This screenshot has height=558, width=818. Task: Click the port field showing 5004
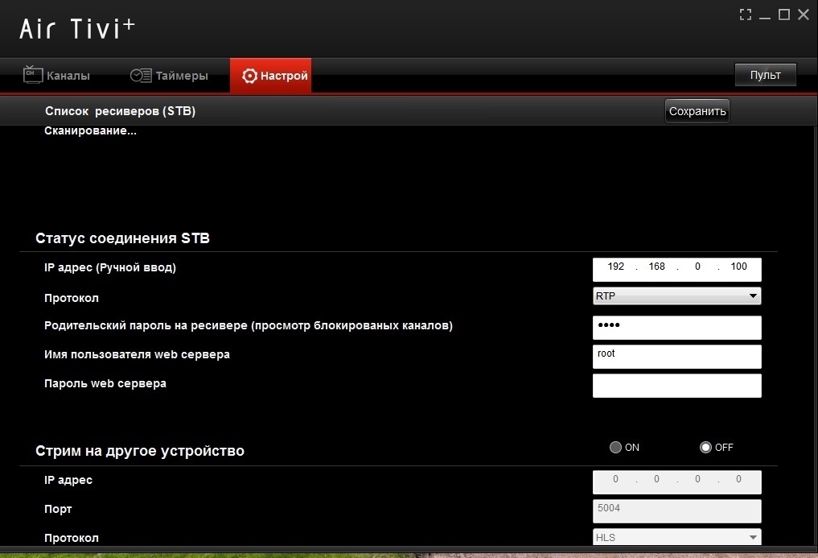pyautogui.click(x=676, y=511)
